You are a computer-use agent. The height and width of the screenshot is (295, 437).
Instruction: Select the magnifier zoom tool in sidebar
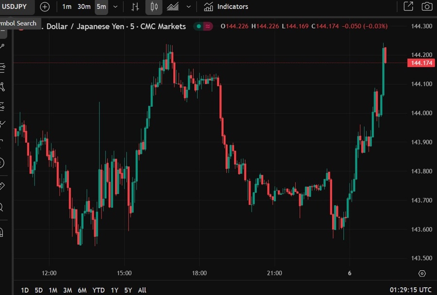[x=1, y=208]
